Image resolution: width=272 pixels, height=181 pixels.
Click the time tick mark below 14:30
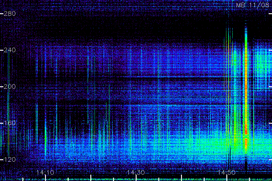point(136,178)
